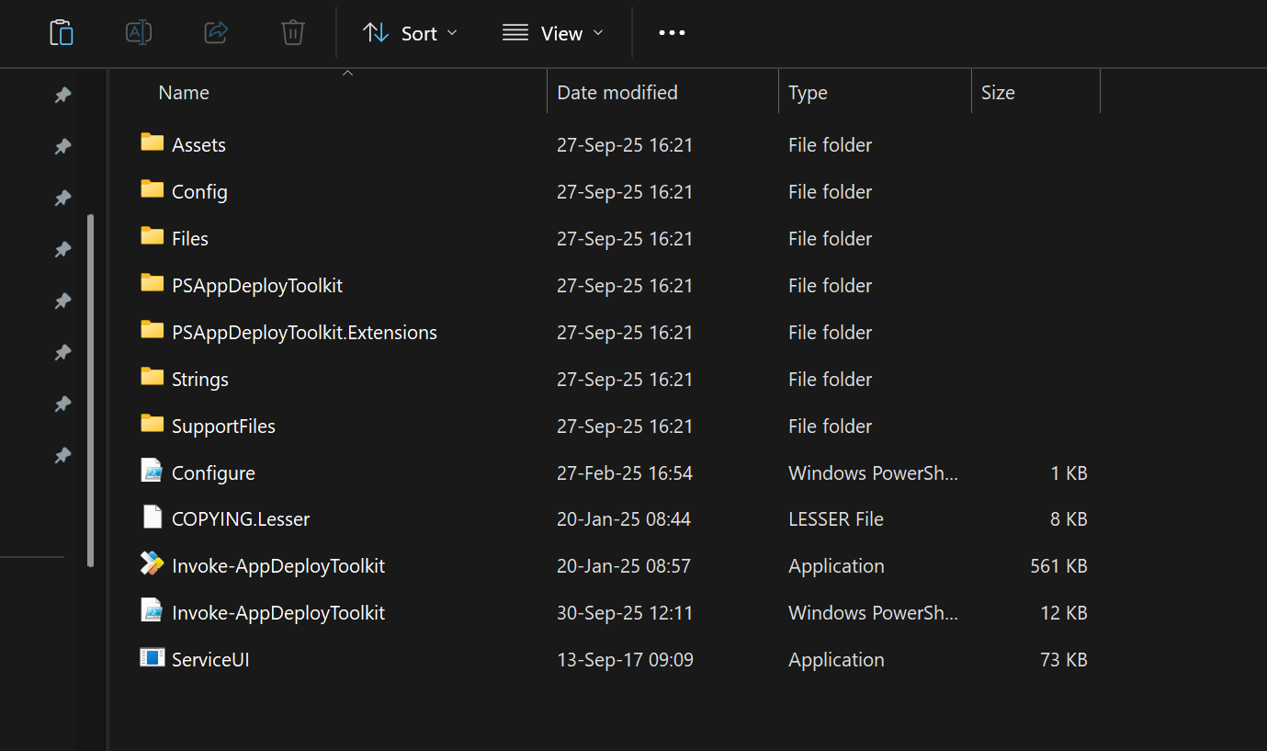Click the topmost pin icon in sidebar

[x=62, y=96]
